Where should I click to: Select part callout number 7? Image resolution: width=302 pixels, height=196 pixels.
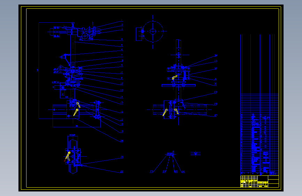(122, 55)
